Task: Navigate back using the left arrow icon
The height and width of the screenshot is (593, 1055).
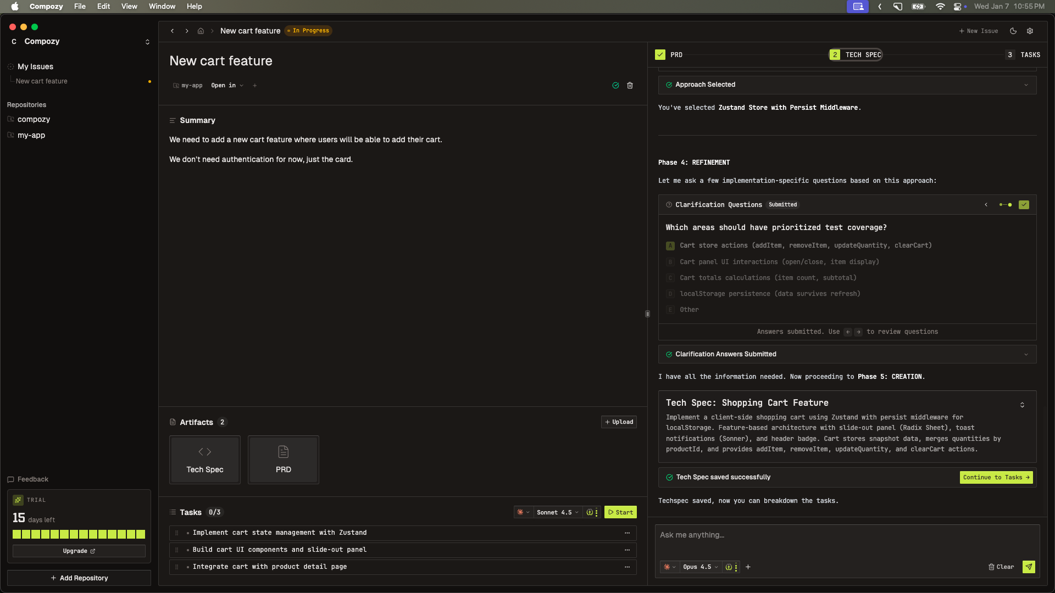Action: click(172, 31)
